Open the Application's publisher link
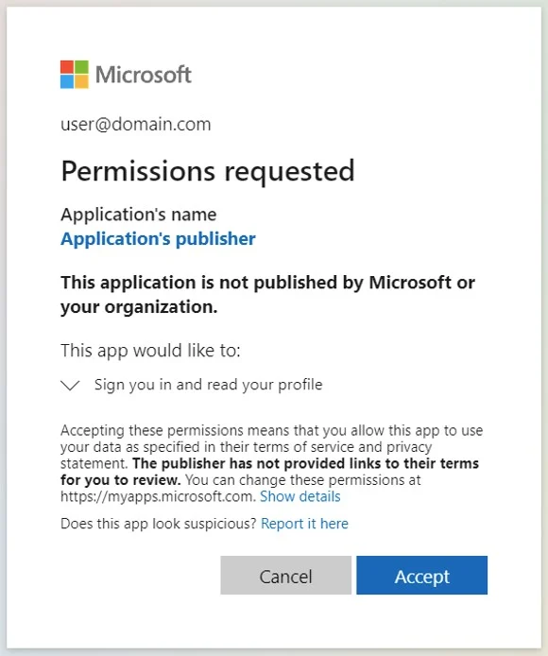 coord(158,239)
